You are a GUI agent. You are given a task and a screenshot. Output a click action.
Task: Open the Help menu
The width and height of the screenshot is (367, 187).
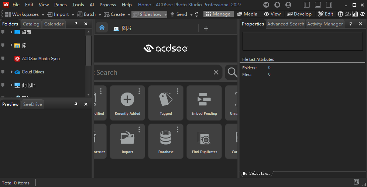pyautogui.click(x=127, y=5)
